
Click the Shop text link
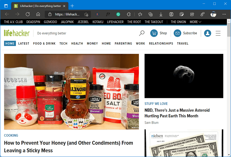coord(163,33)
